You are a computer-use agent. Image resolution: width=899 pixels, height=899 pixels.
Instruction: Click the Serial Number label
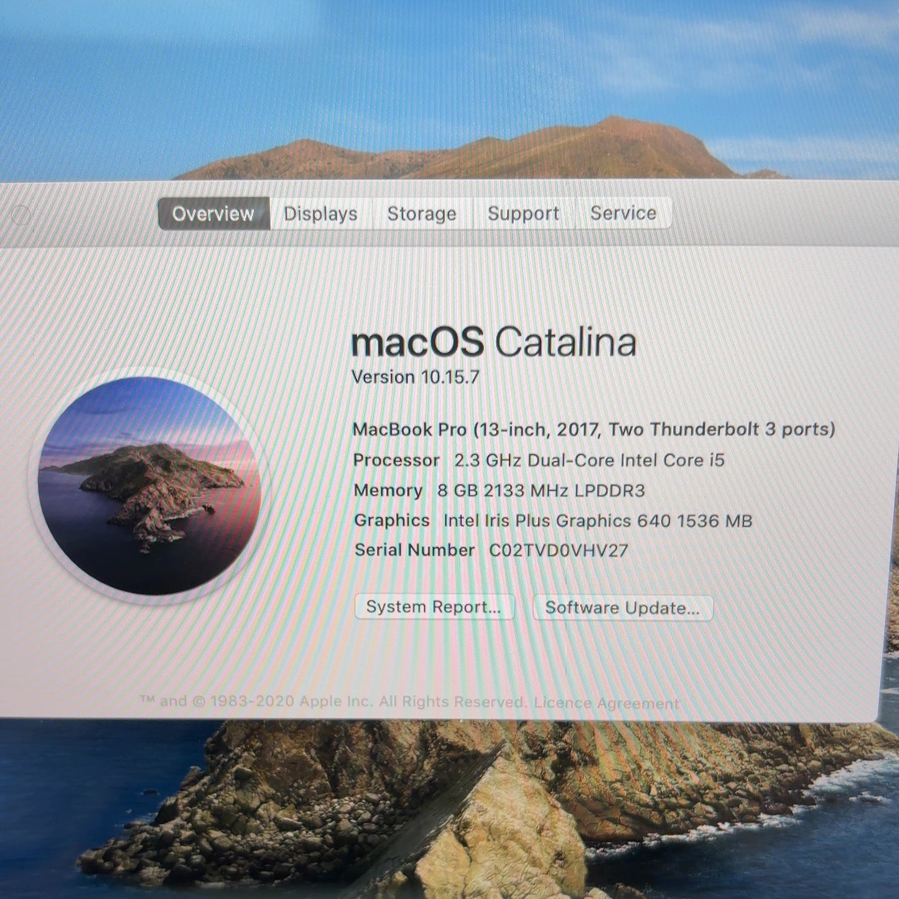coord(415,550)
